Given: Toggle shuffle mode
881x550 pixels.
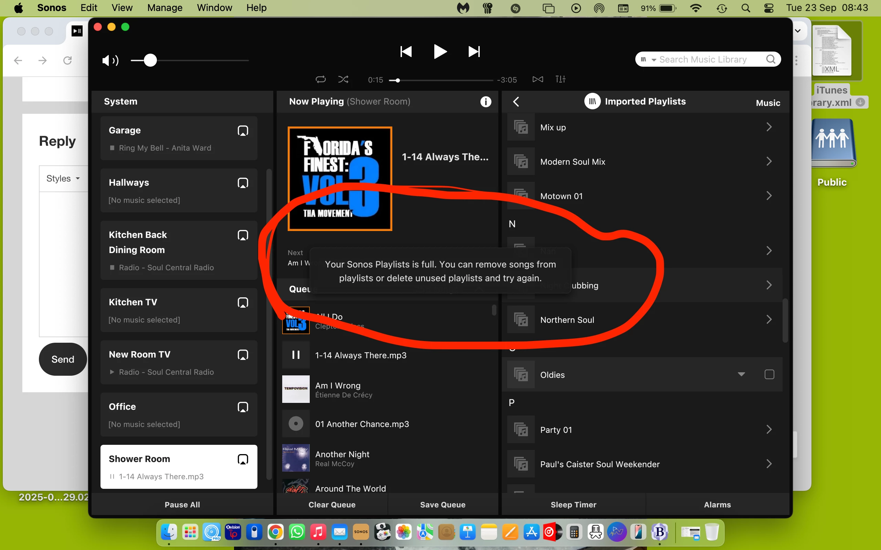Looking at the screenshot, I should click(x=343, y=79).
